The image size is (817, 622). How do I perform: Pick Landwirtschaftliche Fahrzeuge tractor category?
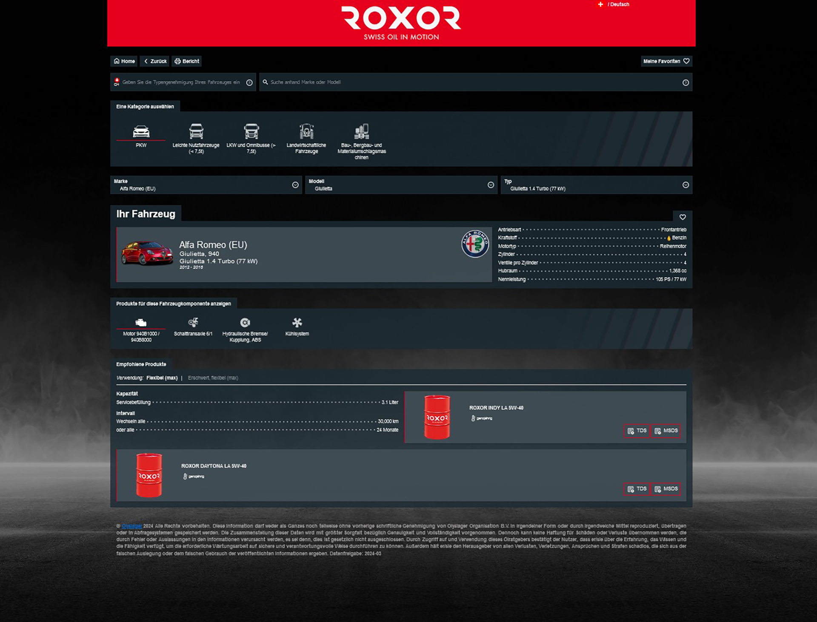coord(306,131)
